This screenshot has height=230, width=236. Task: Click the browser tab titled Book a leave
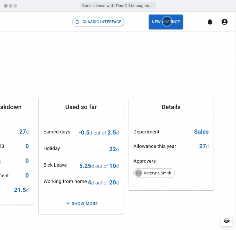[118, 6]
